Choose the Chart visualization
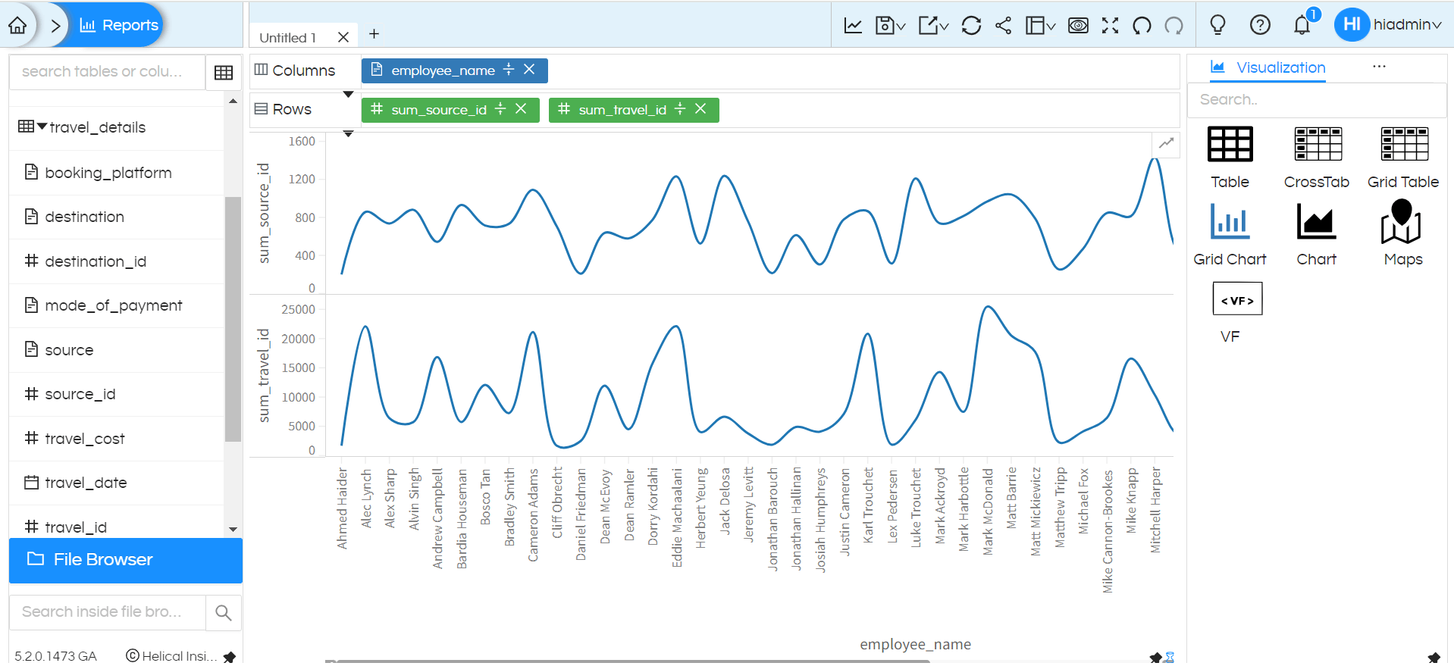Image resolution: width=1454 pixels, height=666 pixels. click(1317, 235)
